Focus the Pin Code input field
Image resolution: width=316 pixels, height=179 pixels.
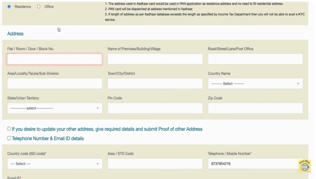click(155, 108)
